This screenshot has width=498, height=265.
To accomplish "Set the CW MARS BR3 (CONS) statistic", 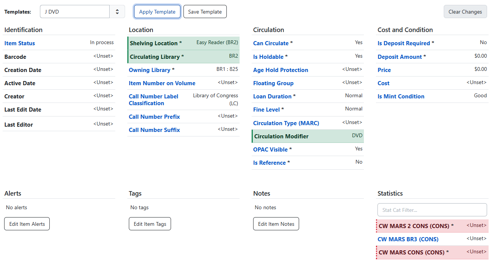I will [408, 239].
